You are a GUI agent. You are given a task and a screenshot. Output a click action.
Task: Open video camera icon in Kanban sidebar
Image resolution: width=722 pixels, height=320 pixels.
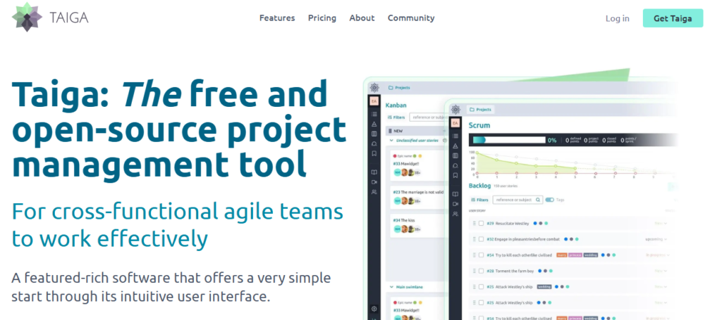[374, 182]
